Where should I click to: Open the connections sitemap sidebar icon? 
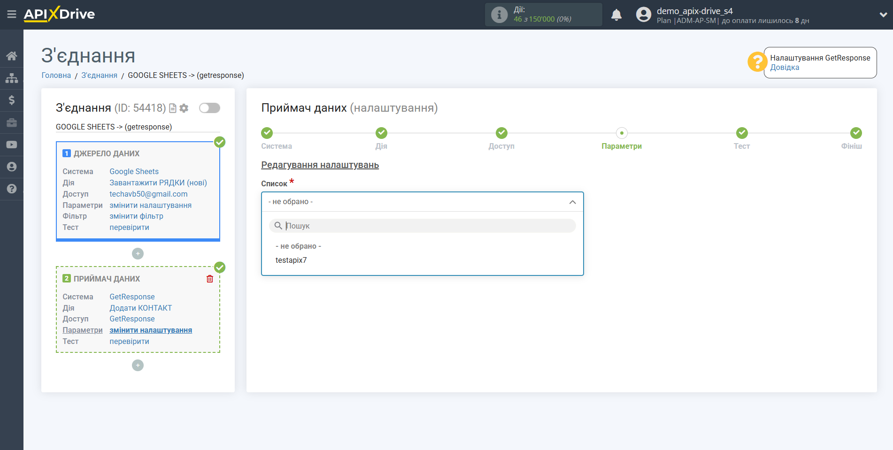click(12, 78)
